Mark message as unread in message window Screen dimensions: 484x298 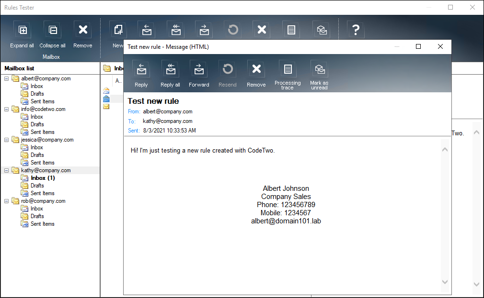tap(319, 75)
